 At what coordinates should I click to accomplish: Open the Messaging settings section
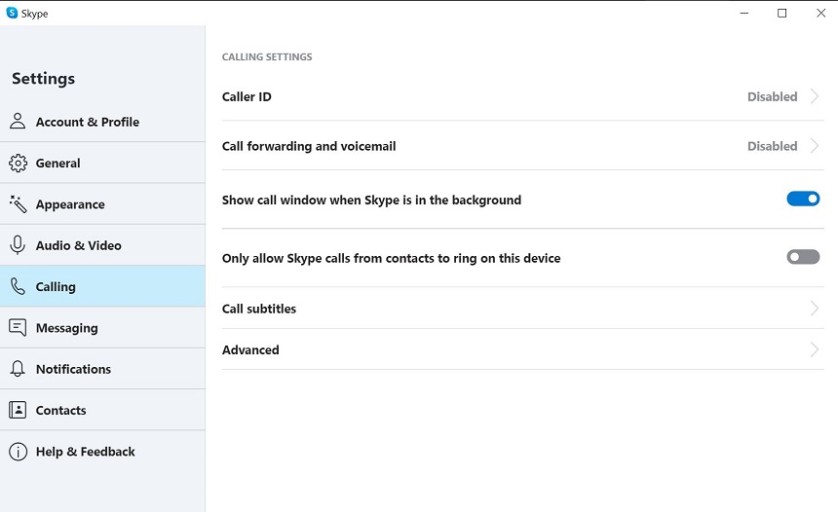tap(102, 328)
